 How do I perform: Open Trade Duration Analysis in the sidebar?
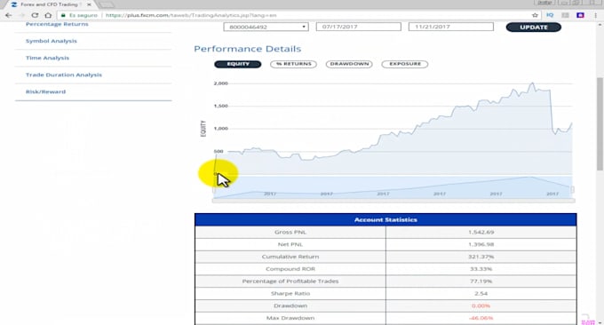64,75
